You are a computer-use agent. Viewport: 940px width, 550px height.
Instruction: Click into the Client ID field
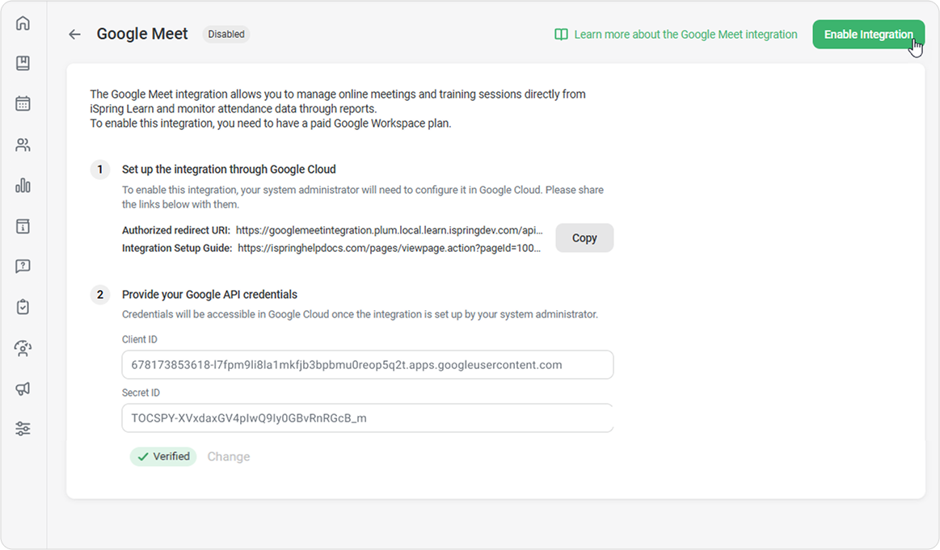pos(367,365)
